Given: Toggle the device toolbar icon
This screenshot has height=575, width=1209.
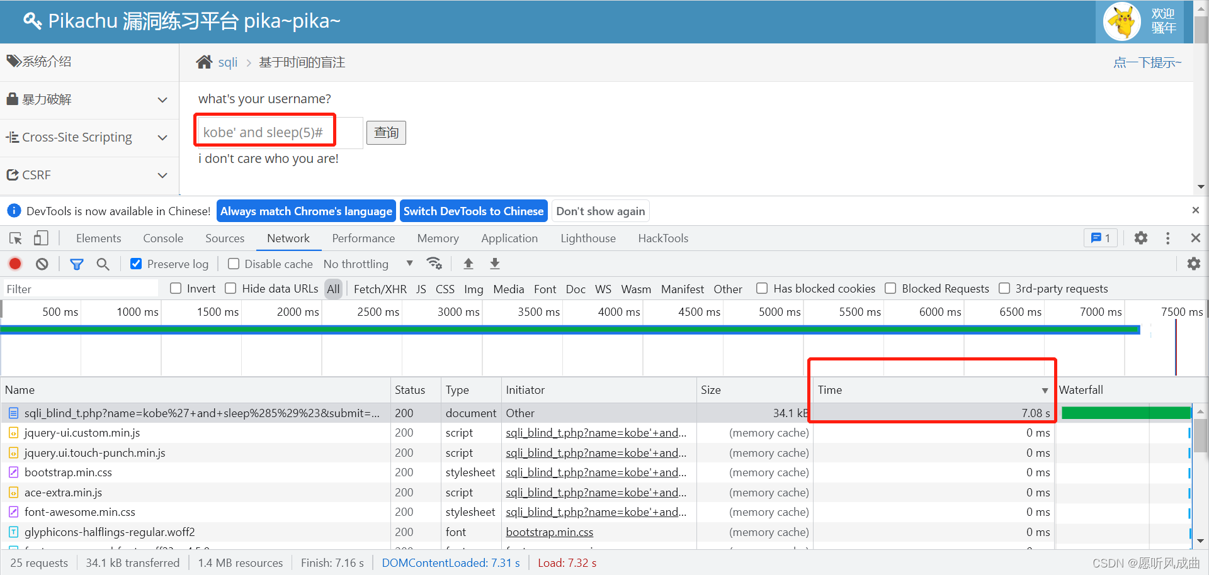Looking at the screenshot, I should click(41, 238).
